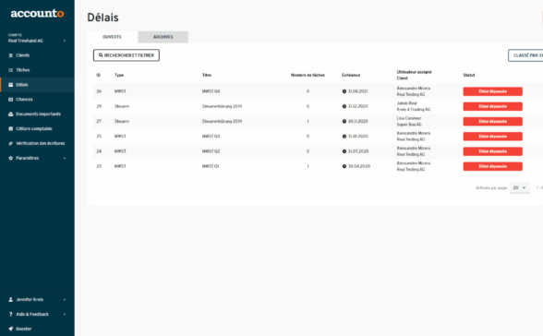The image size is (543, 336).
Task: Launch the Booster rocket icon
Action: [10, 329]
